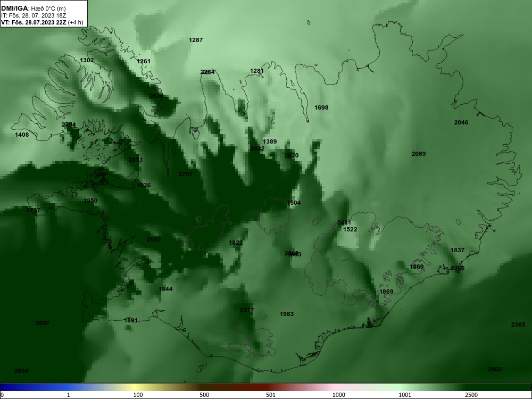Screen dimensions: 532x399
Task: Click the 1837 label in the east
Action: [x=458, y=251]
